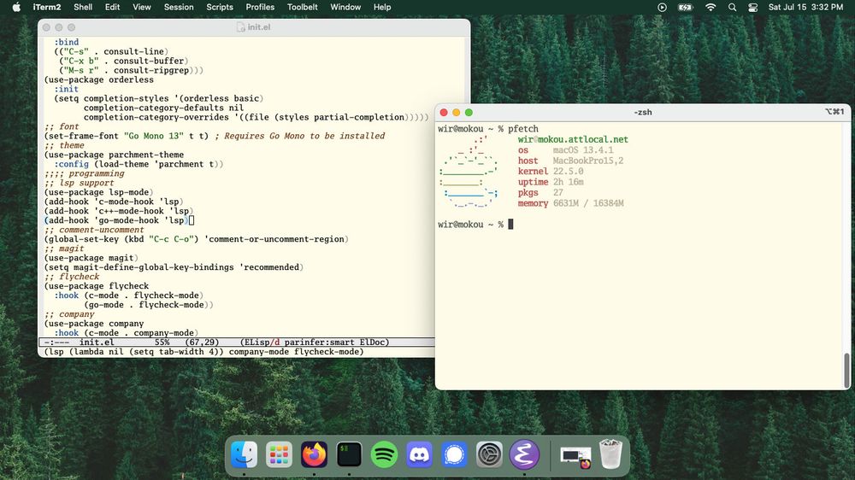Open Signal messenger from the dock
855x480 pixels.
tap(455, 454)
